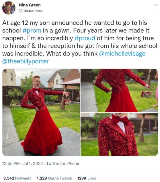Open the #proud hashtag
The width and height of the screenshot is (160, 182).
(85, 38)
